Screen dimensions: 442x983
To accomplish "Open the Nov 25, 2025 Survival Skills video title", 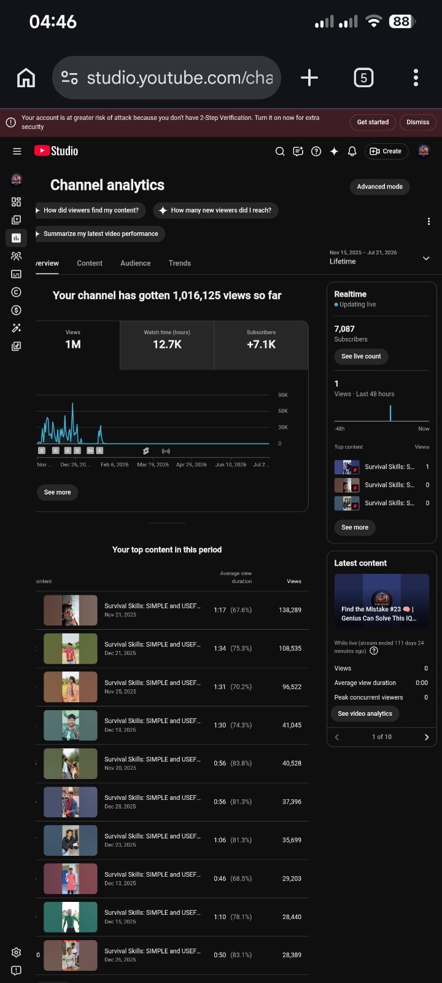I will coord(152,683).
